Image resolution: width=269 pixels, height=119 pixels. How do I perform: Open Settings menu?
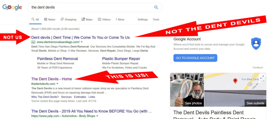[x=143, y=19]
